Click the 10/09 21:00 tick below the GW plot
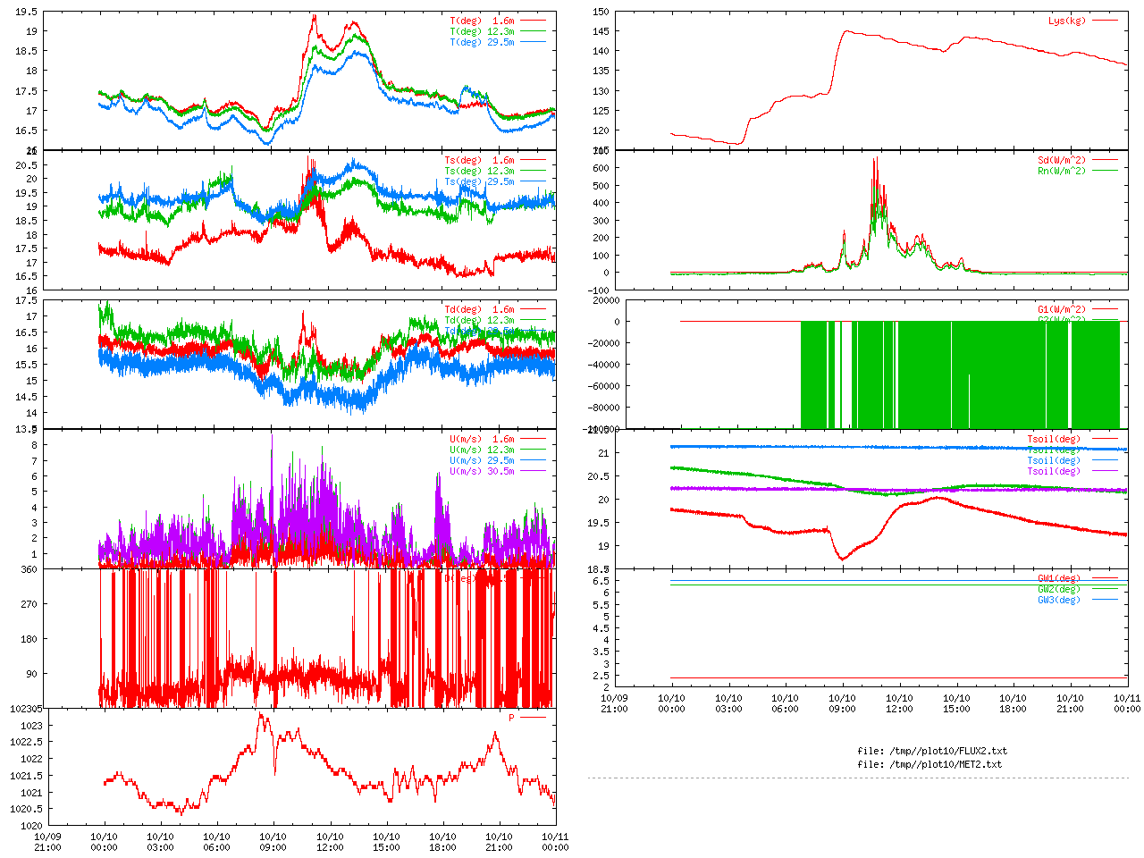This screenshot has height=858, width=1144. [614, 703]
